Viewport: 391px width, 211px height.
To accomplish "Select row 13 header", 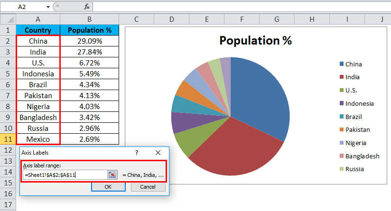I will (8, 161).
